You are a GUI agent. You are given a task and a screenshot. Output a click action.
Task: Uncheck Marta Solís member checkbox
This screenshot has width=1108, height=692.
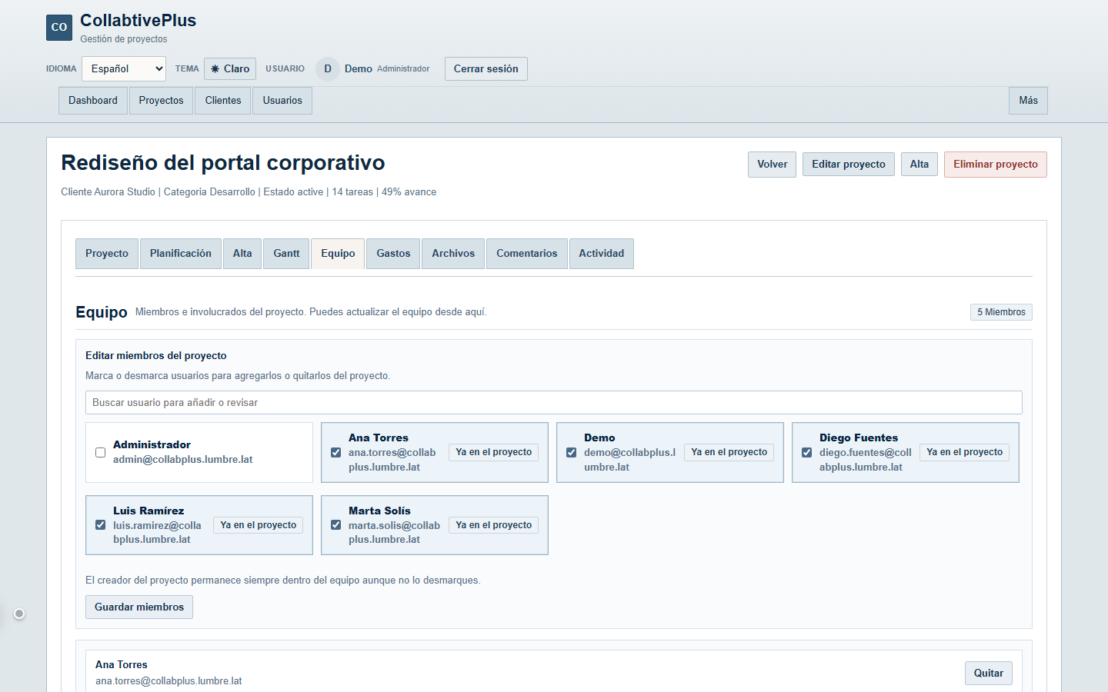(x=335, y=525)
